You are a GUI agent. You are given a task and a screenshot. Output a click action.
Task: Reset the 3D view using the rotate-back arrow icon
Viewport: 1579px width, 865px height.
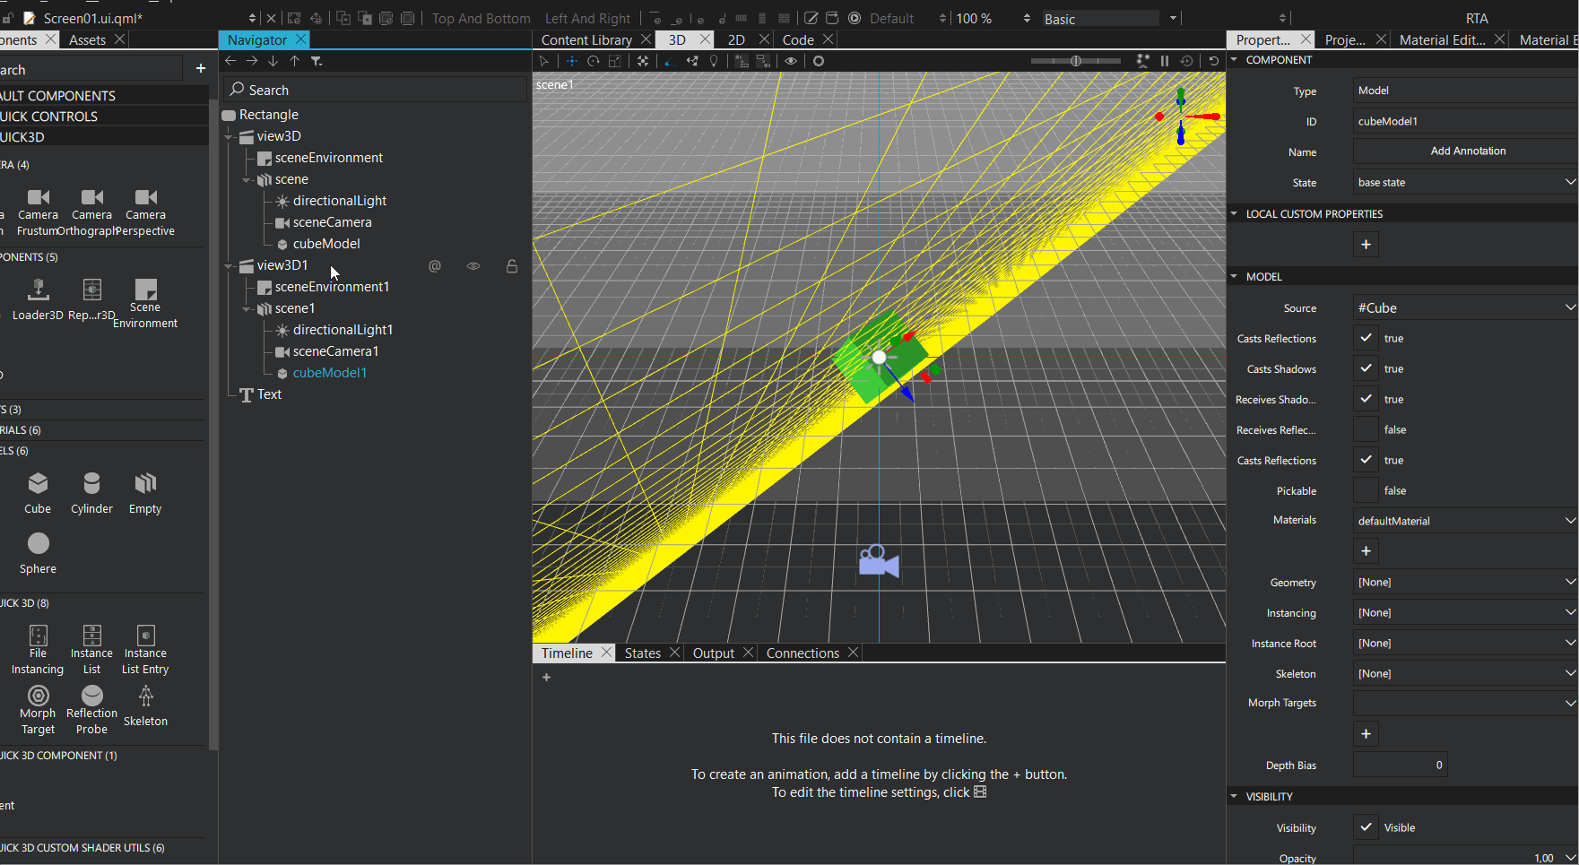(1214, 61)
